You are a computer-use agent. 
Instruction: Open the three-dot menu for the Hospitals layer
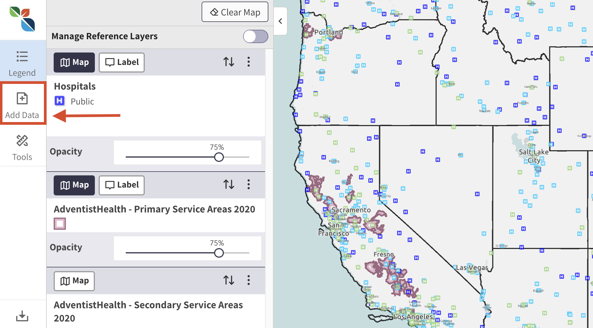[249, 62]
